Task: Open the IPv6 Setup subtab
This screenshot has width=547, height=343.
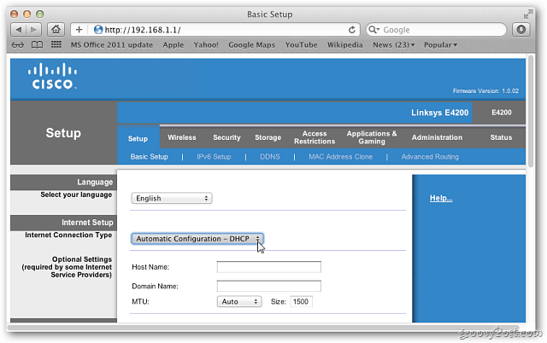Action: [x=214, y=157]
